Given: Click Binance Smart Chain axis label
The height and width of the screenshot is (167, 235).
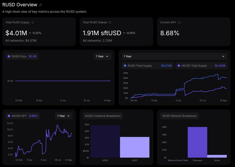Looking at the screenshot, I should click(x=178, y=160).
